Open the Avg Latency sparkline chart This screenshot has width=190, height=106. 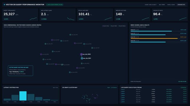pyautogui.click(x=71, y=19)
